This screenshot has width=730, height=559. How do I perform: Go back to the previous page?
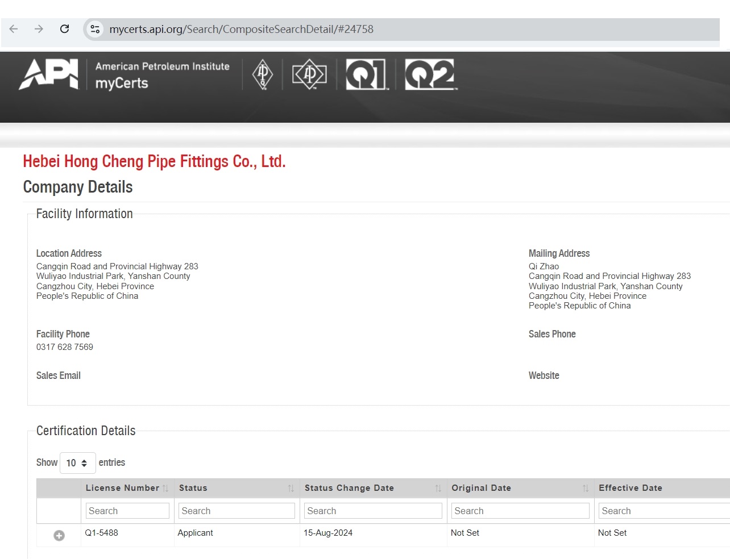14,29
